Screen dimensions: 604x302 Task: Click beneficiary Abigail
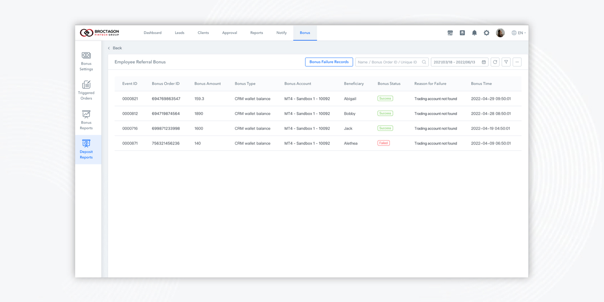(350, 99)
